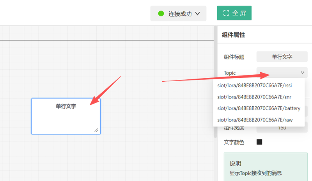The image size is (312, 181).
Task: Click the 组件宽度 field showing 150
Action: pos(282,128)
